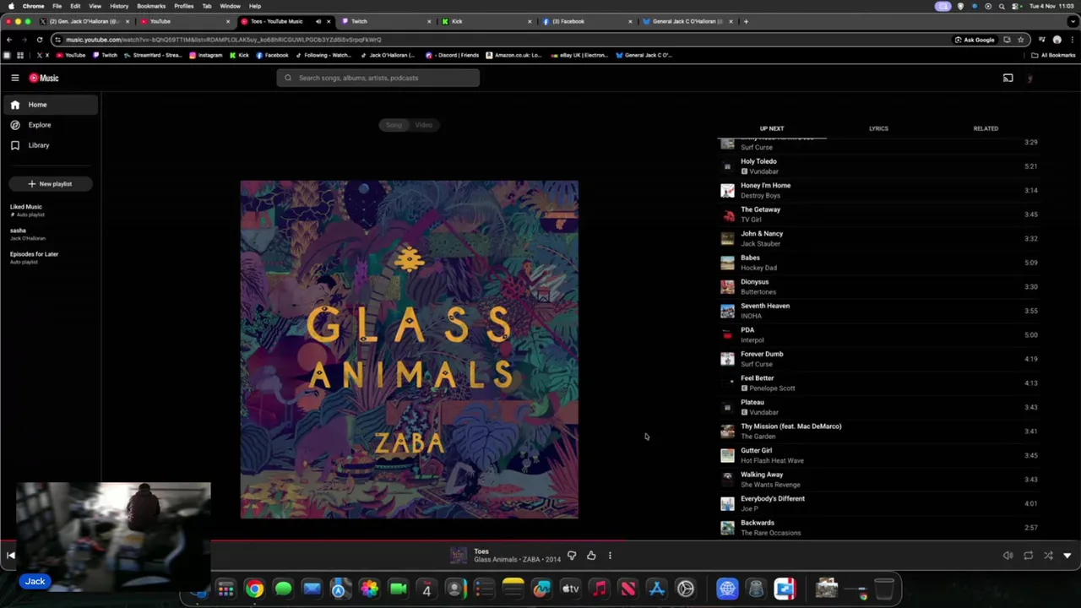The image size is (1081, 608).
Task: Open the Bookmarks menu in menu bar
Action: click(151, 6)
